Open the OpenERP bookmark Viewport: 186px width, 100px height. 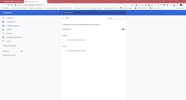(x=25, y=8)
